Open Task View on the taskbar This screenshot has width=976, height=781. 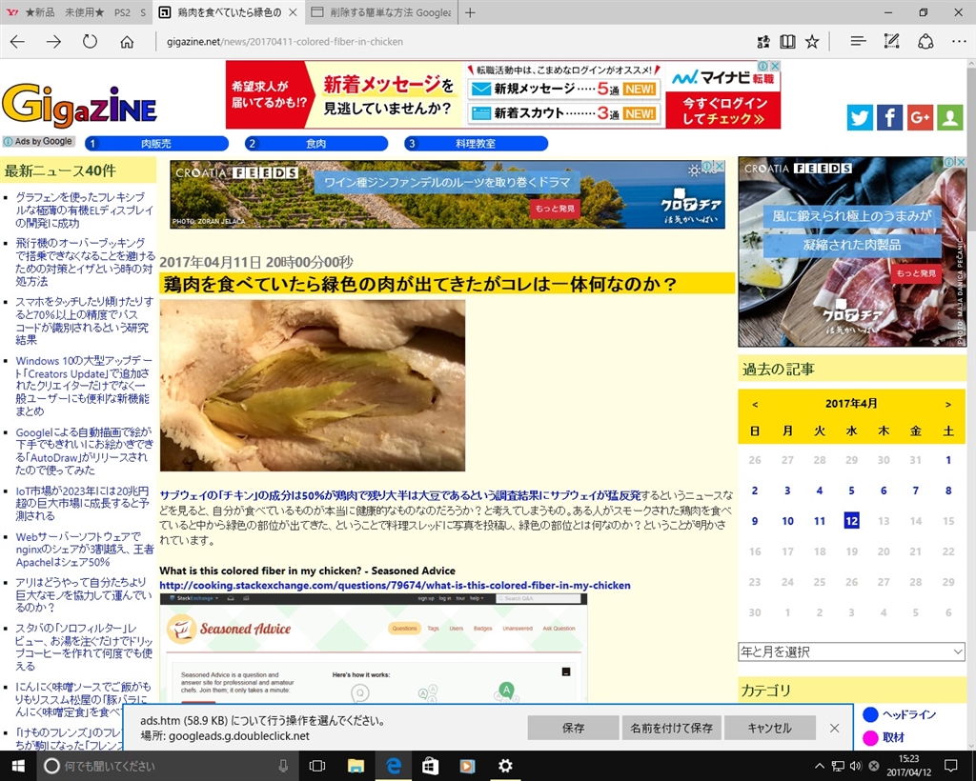316,766
